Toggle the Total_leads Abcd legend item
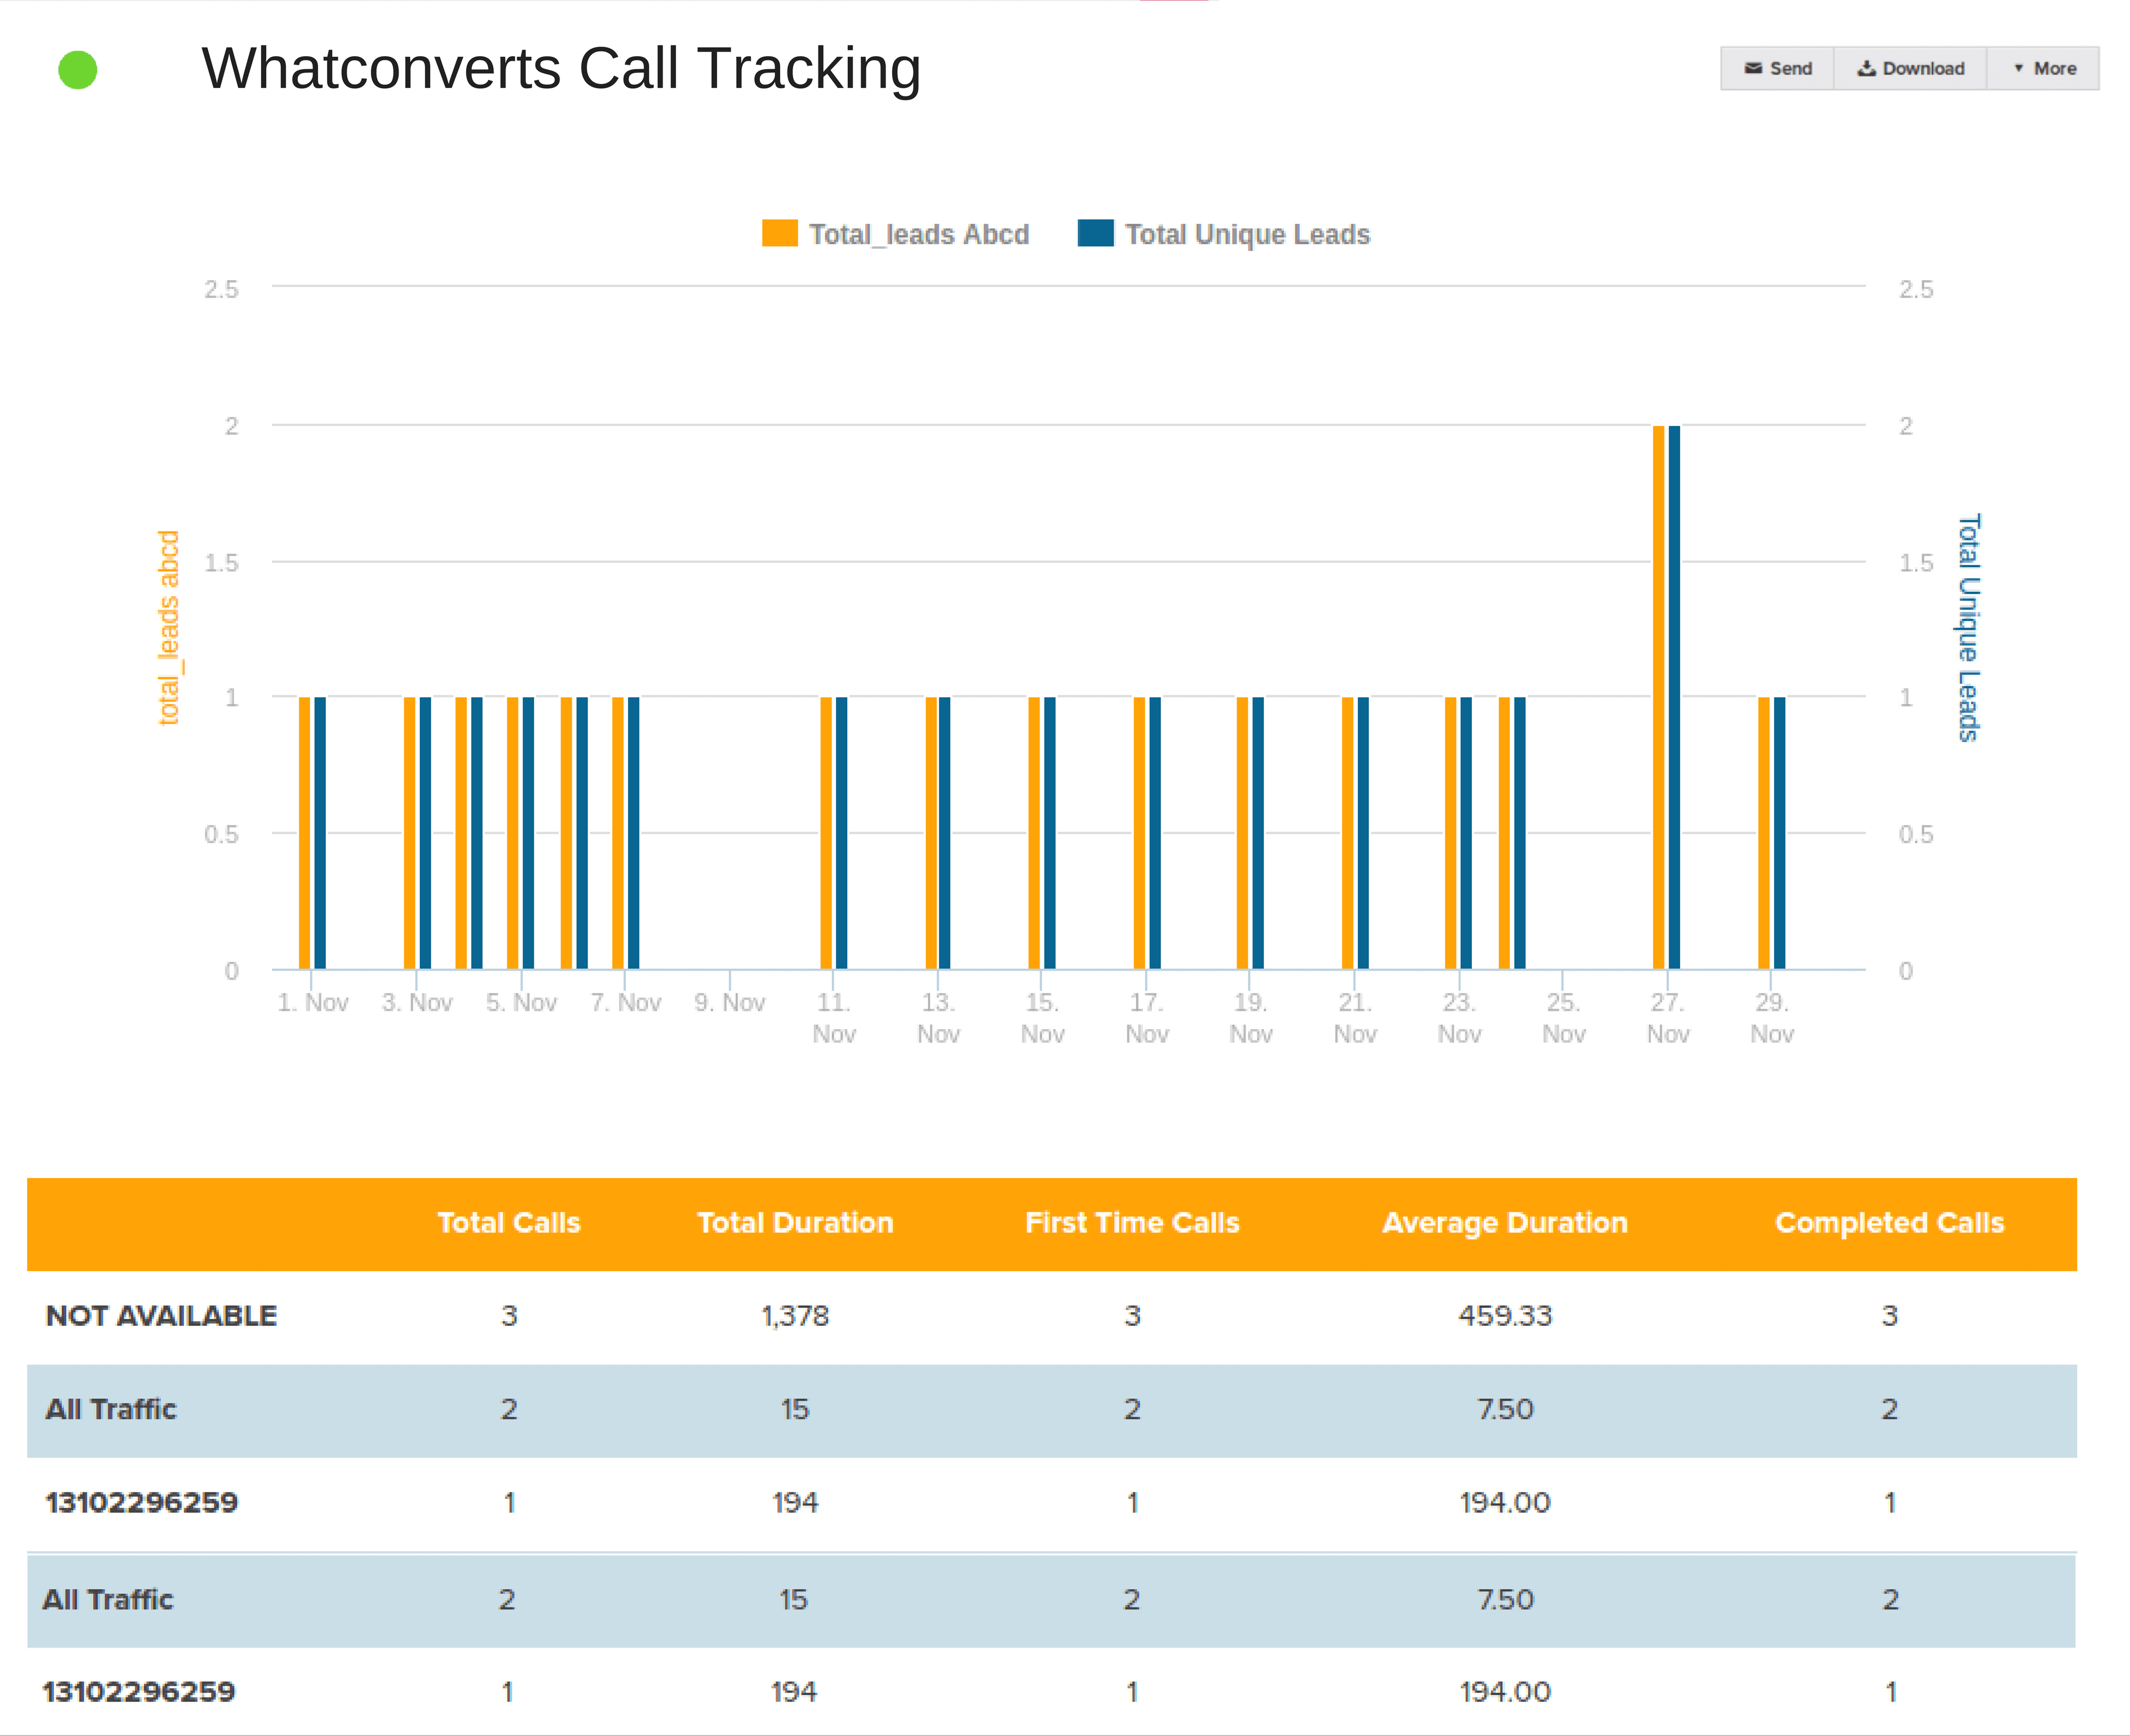Image resolution: width=2130 pixels, height=1736 pixels. click(896, 234)
